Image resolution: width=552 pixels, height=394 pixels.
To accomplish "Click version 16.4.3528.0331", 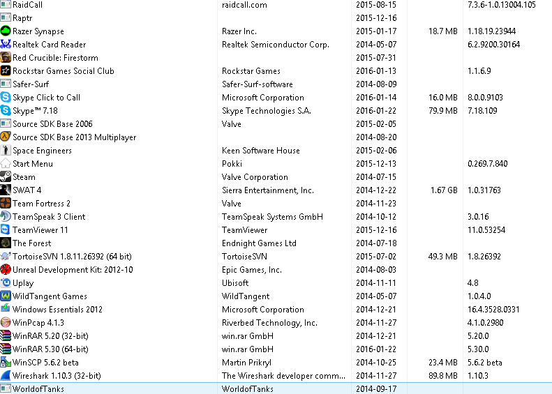I will tap(493, 309).
